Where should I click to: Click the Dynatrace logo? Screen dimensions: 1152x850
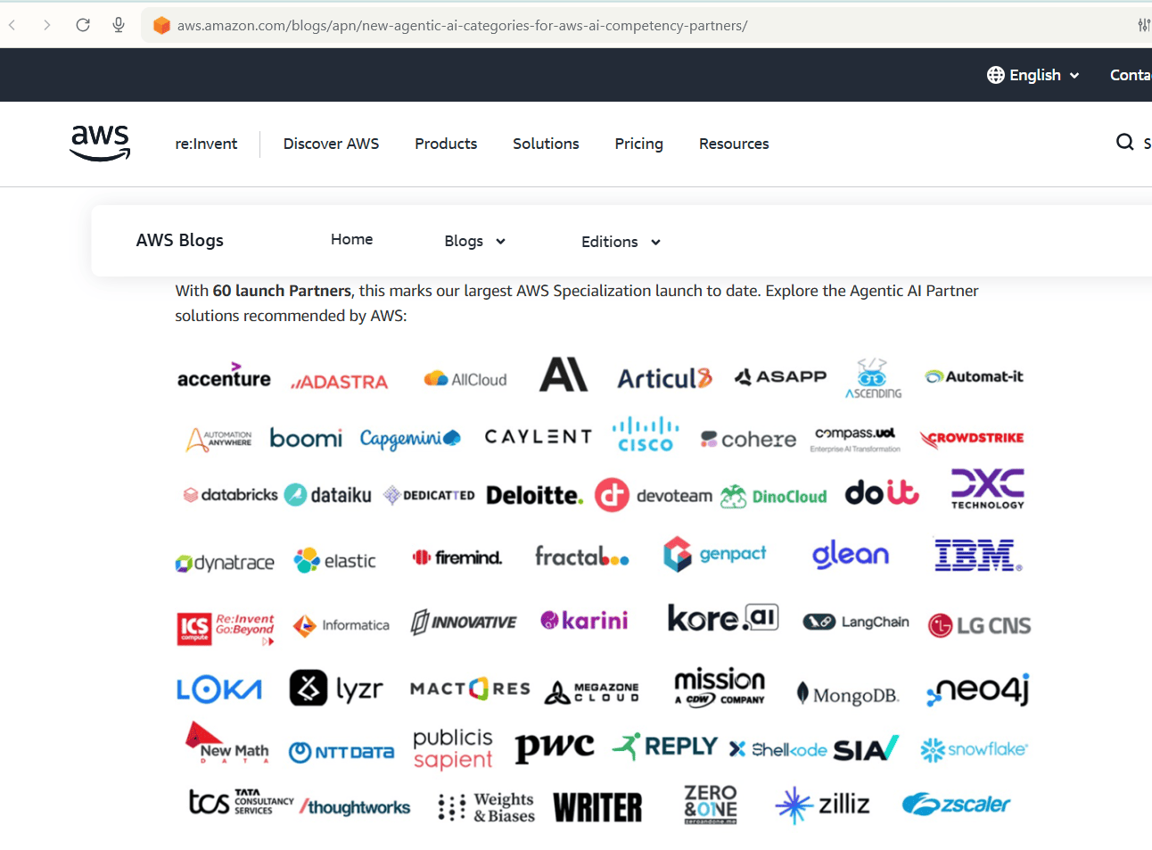225,563
